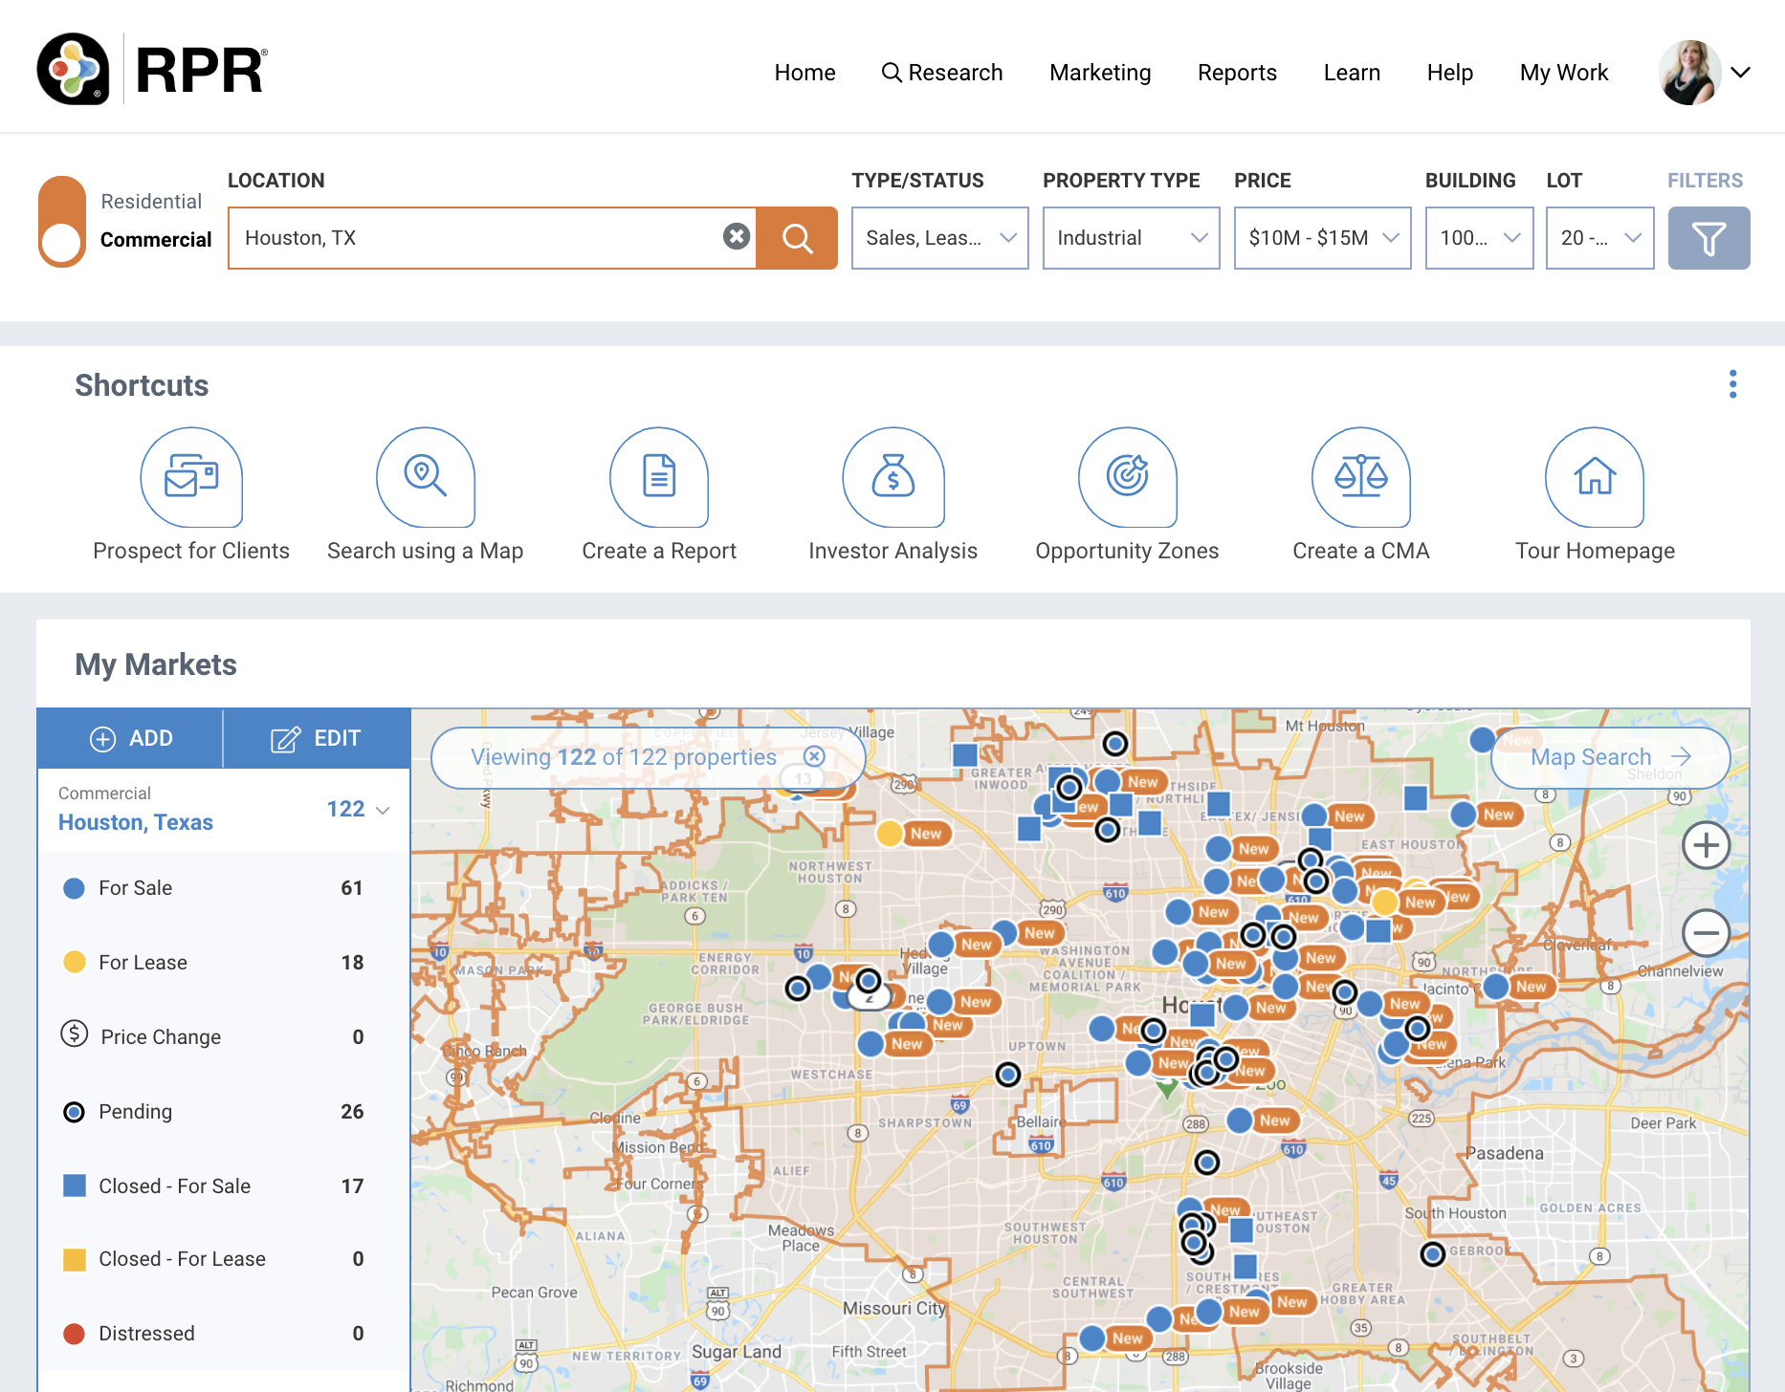Viewport: 1785px width, 1392px height.
Task: Click the My Markets heading
Action: pos(156,664)
